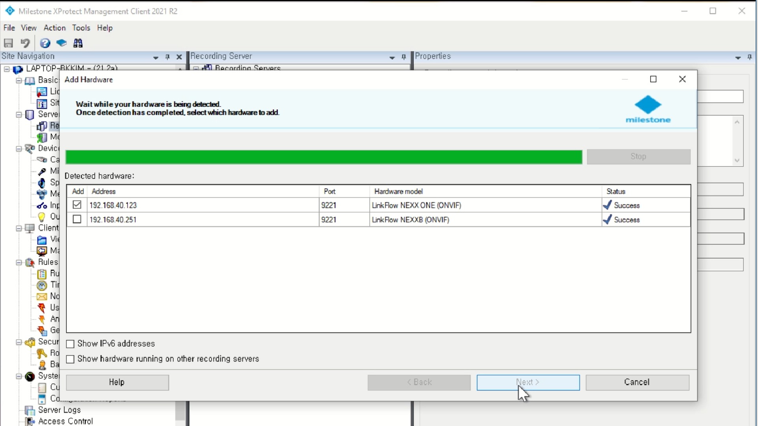Select the Output lightbulb icon under Devices
The width and height of the screenshot is (758, 426).
[42, 217]
